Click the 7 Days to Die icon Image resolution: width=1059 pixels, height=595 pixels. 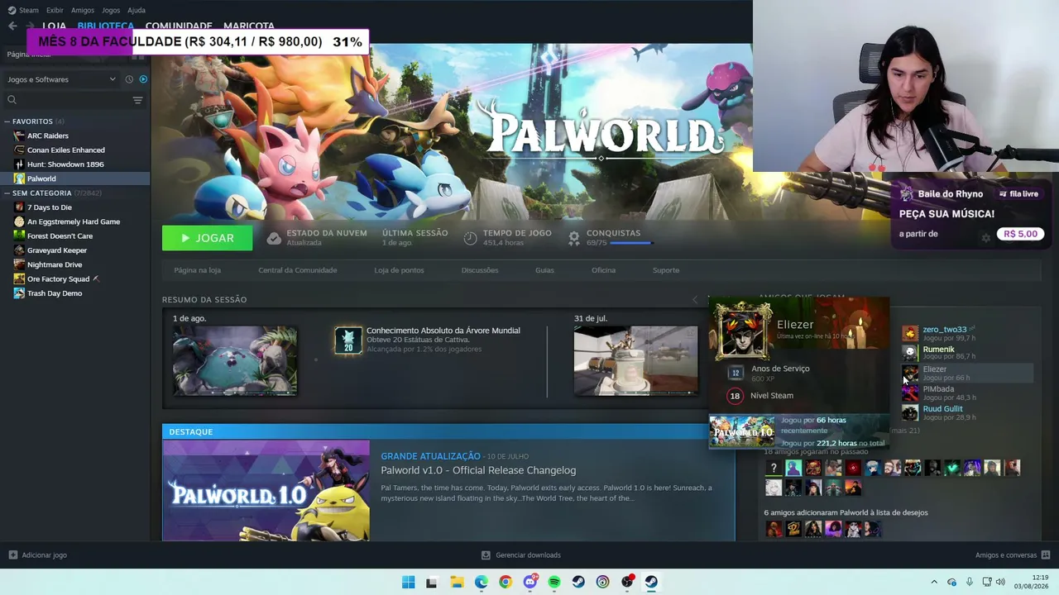coord(20,207)
